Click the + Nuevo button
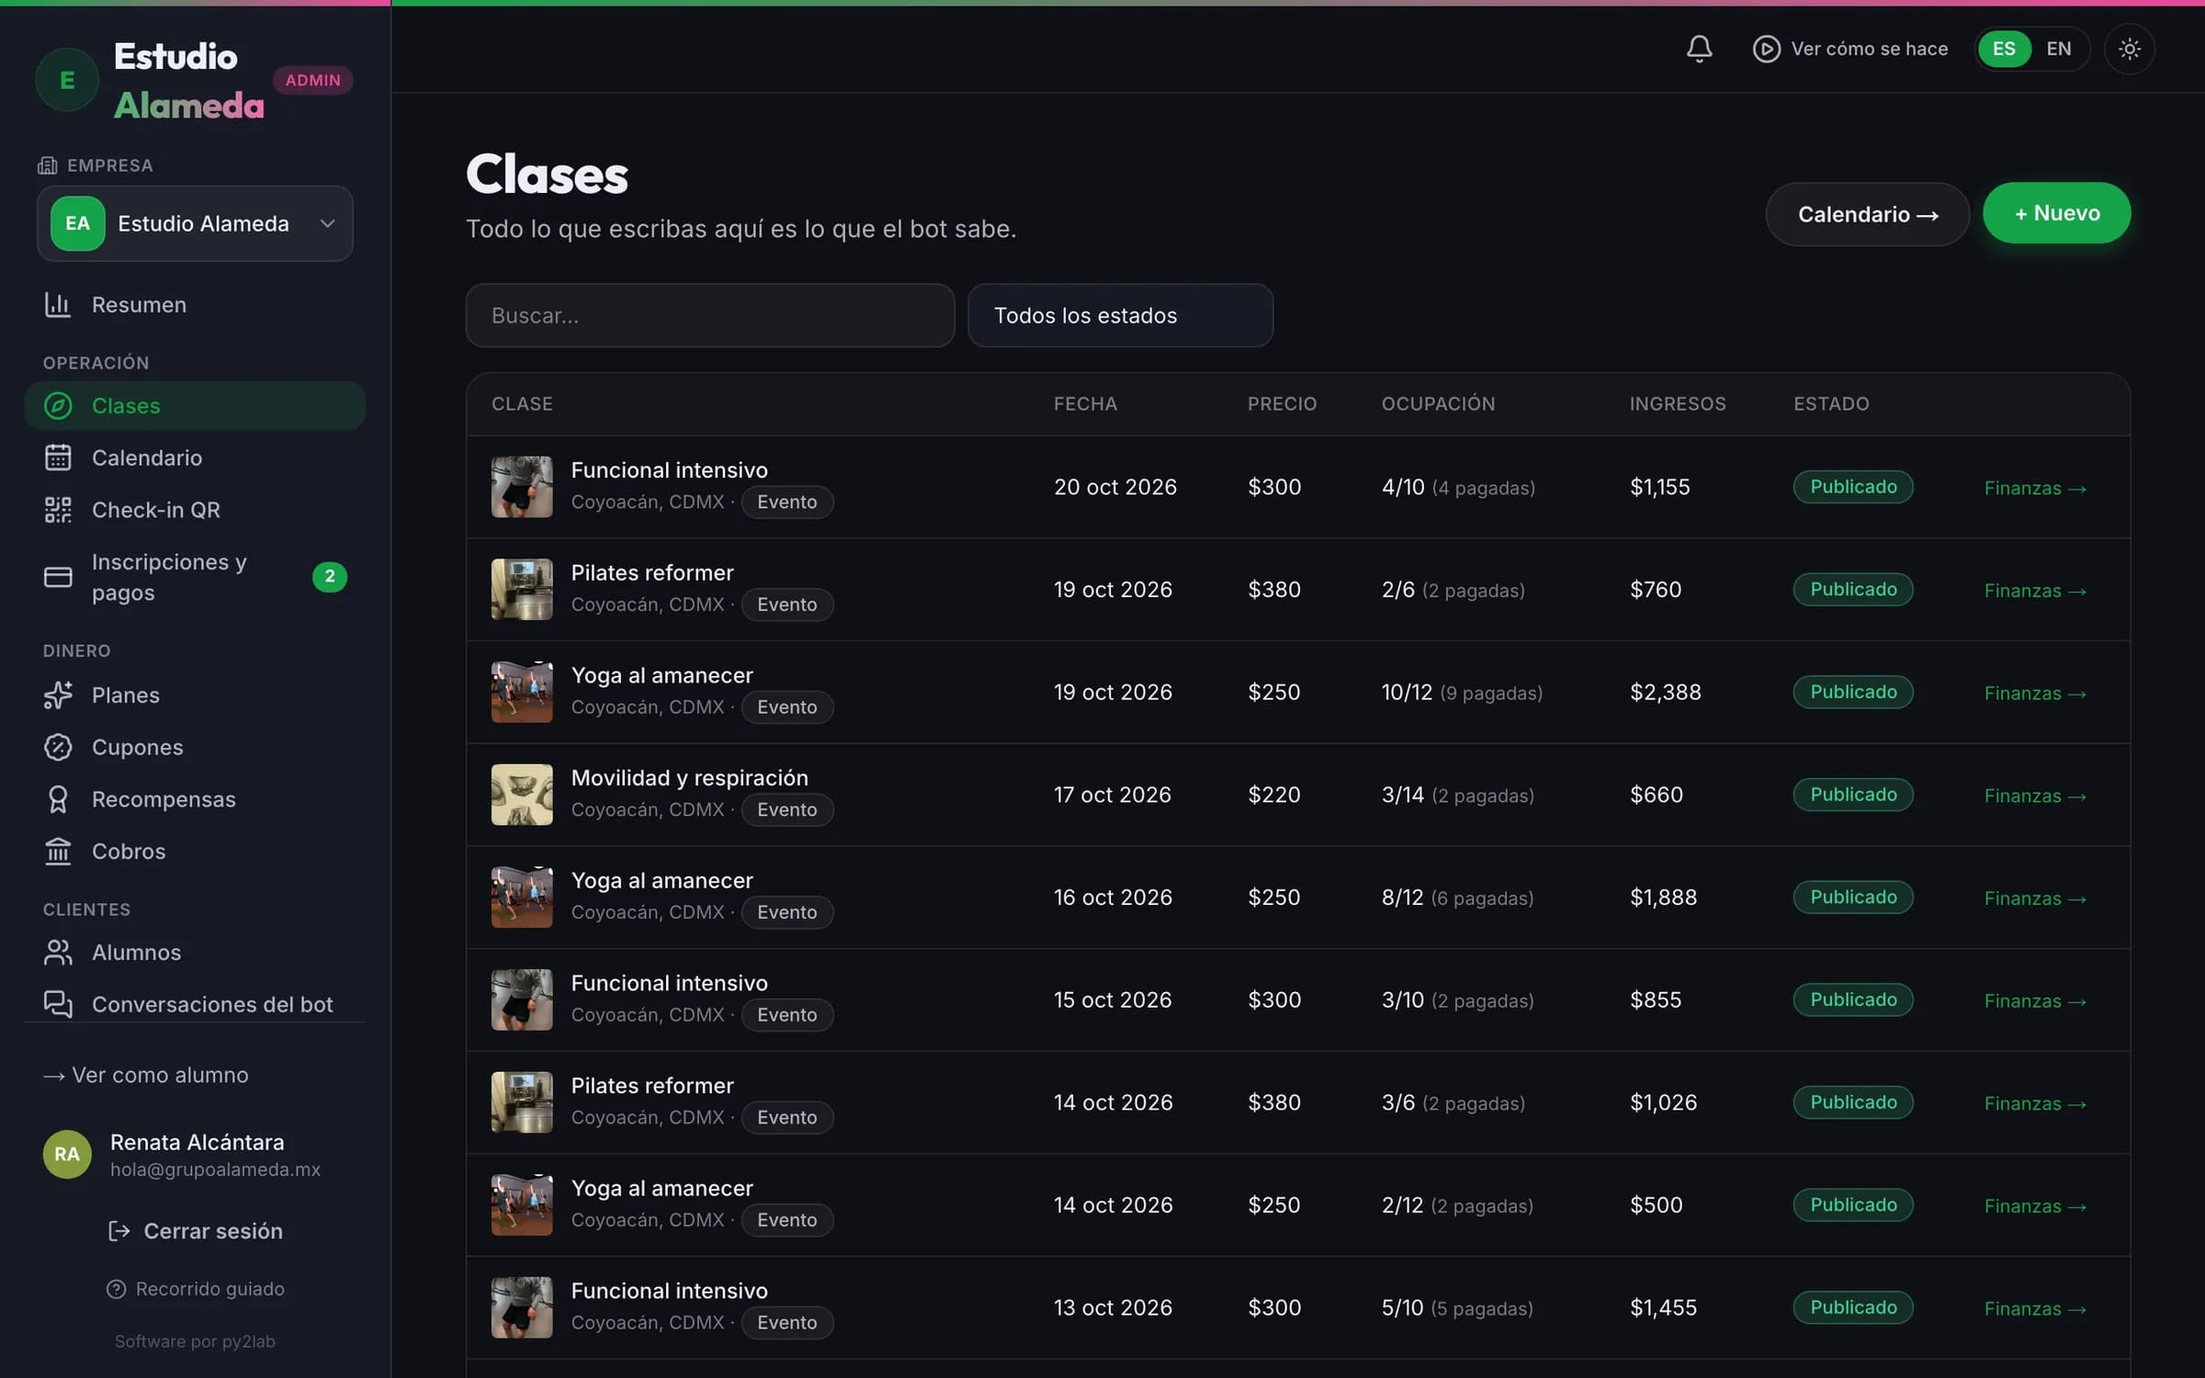This screenshot has height=1378, width=2205. click(x=2056, y=213)
